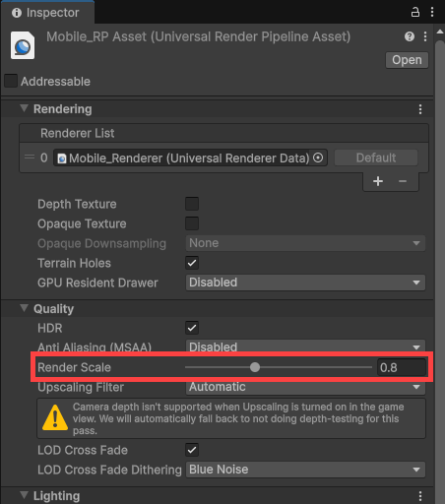Click the yellow warning triangle icon
Screen dimensions: 445x504
pos(55,417)
